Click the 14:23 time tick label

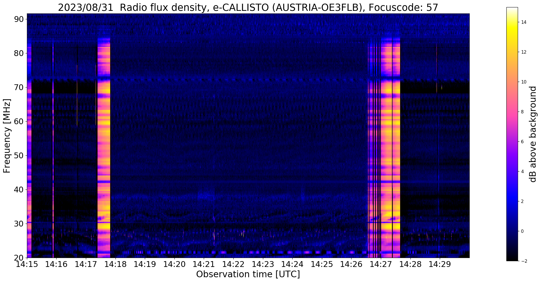263,264
